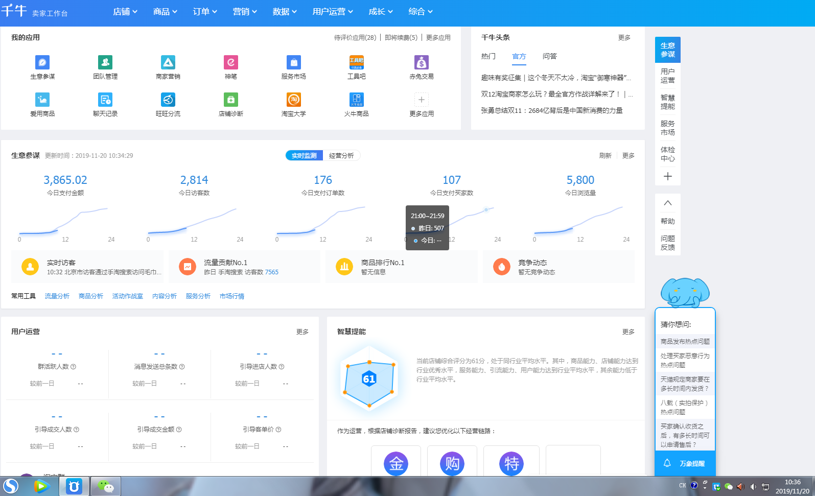
Task: Open the 聊天记录 app icon
Action: tap(105, 100)
